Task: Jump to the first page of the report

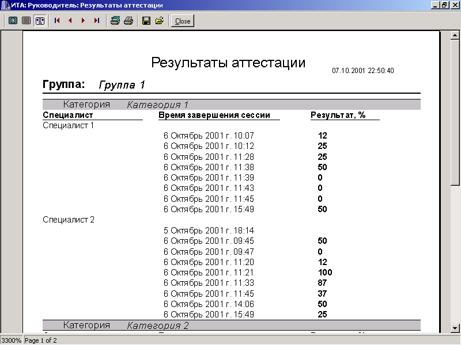Action: tap(57, 21)
